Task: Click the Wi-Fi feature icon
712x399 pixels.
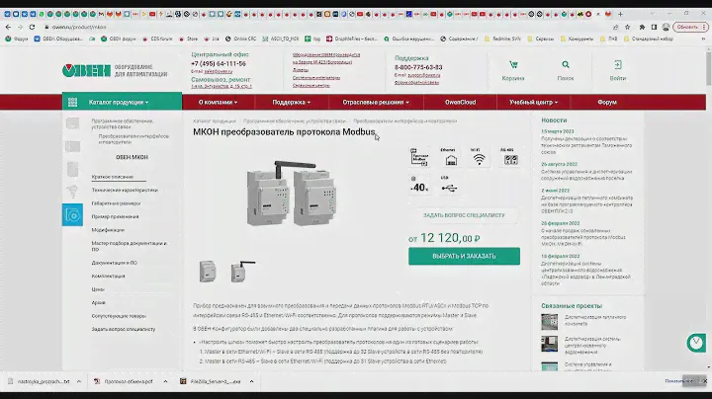Action: [x=479, y=156]
